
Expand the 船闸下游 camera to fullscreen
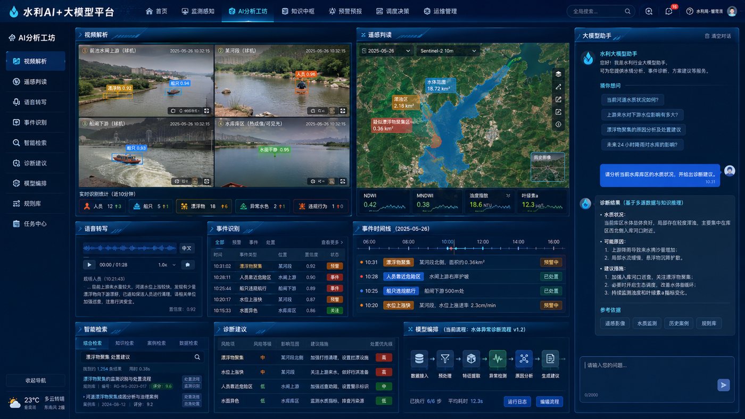click(206, 181)
